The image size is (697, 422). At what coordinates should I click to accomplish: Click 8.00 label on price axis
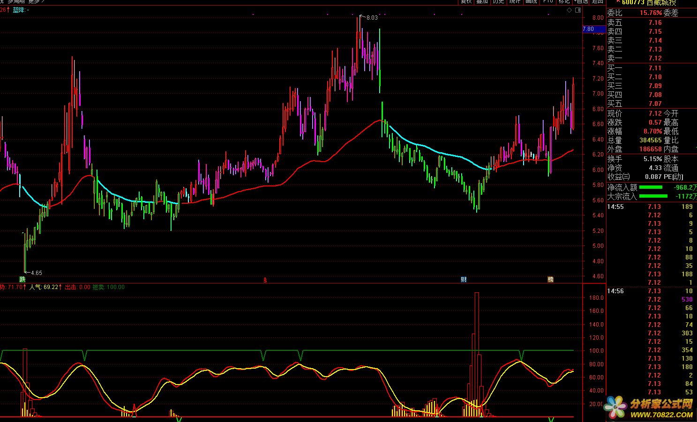[x=598, y=18]
